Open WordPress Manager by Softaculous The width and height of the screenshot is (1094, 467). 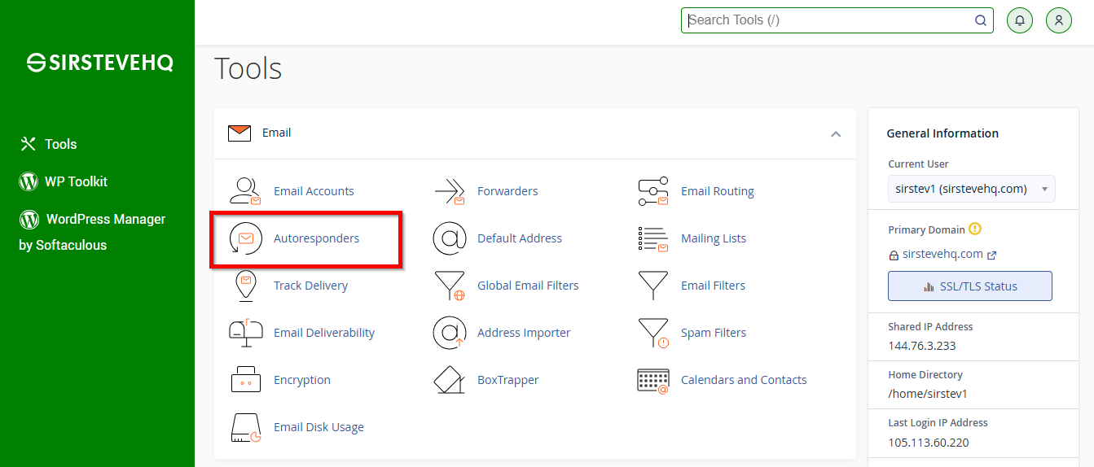[92, 232]
